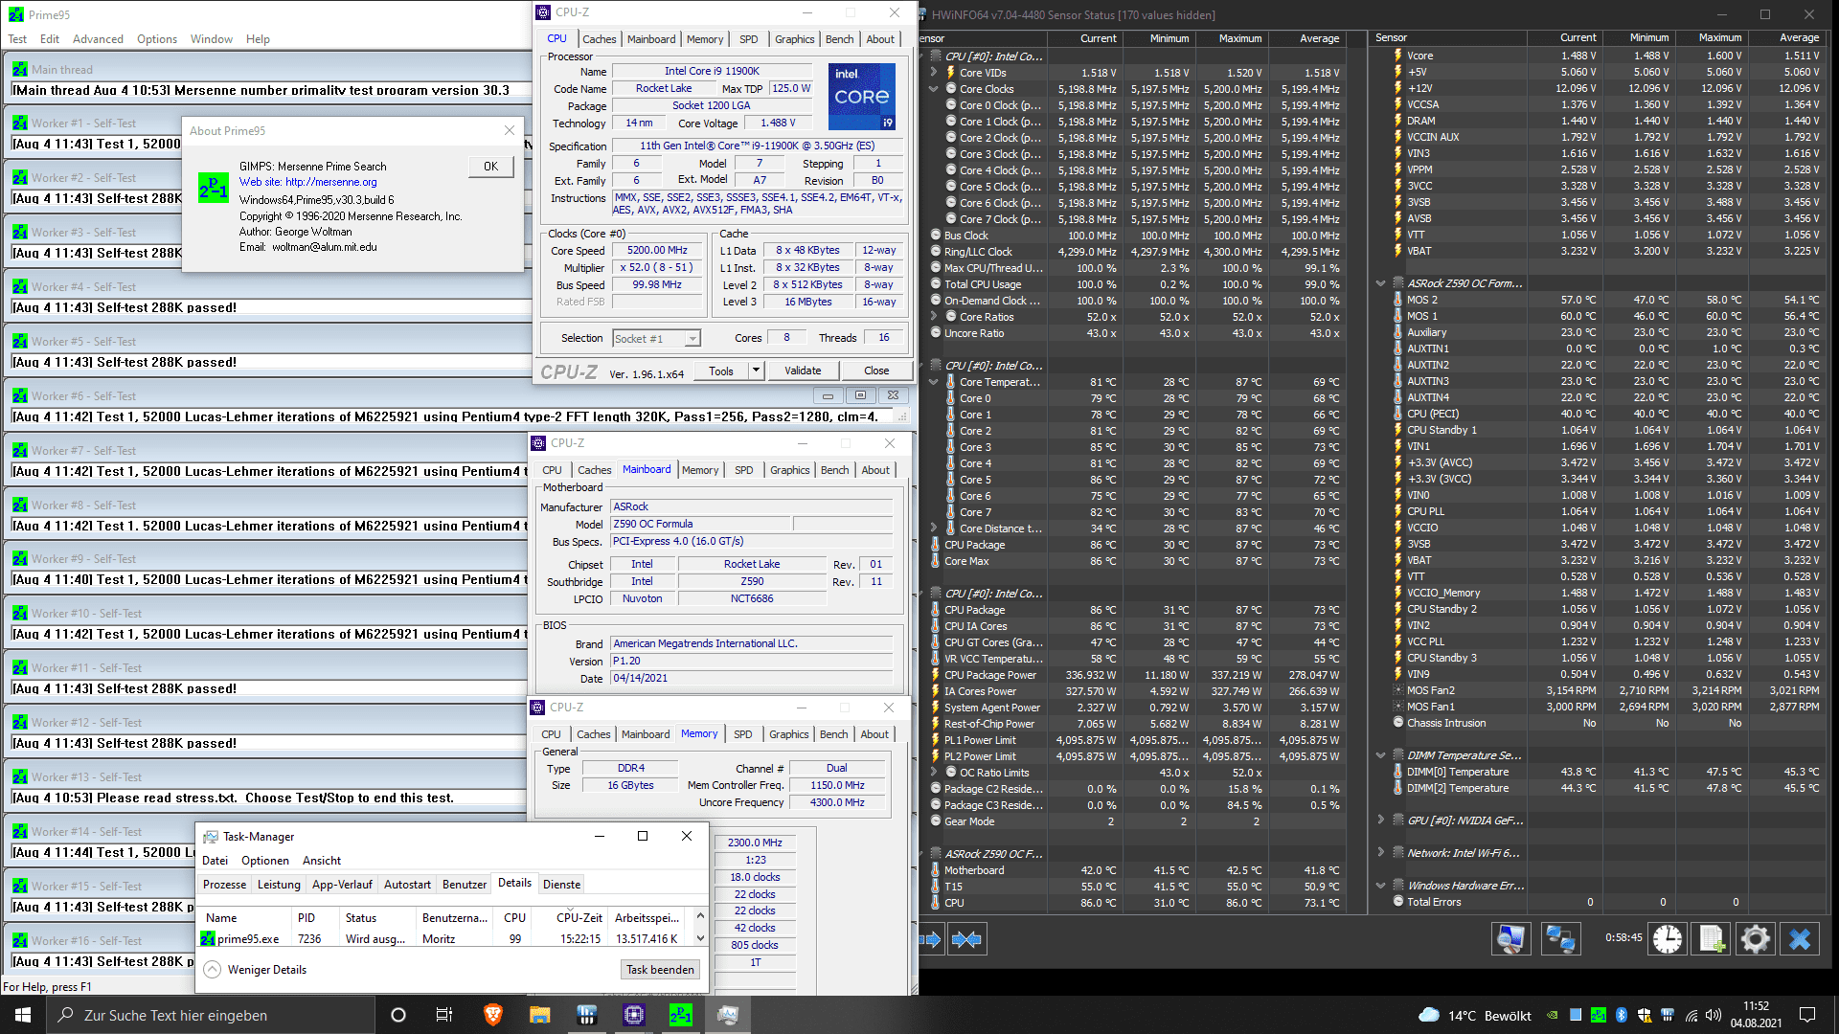Click HWiNFO collapse columns arrows button
The width and height of the screenshot is (1839, 1034).
(966, 939)
